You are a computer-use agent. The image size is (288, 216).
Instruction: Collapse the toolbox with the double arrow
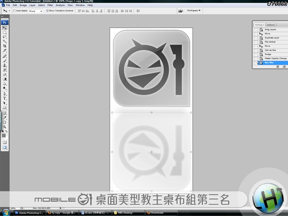point(2,17)
